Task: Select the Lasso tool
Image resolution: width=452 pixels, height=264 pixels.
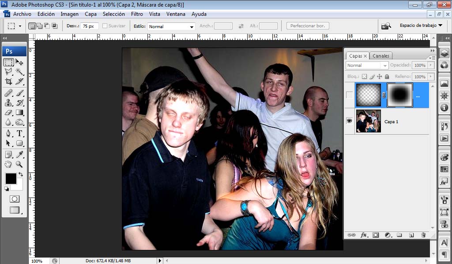Action: point(9,72)
